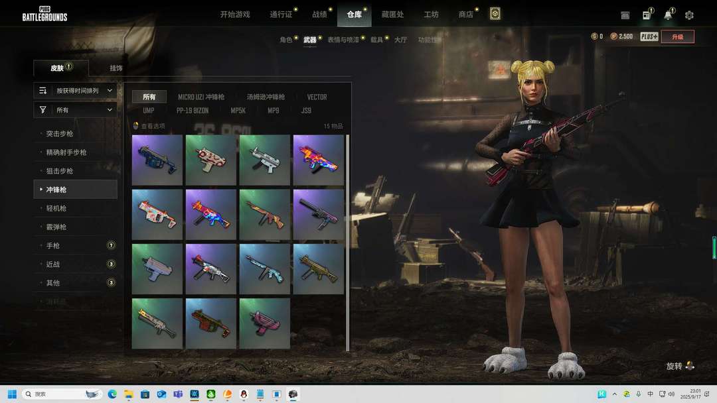Click the mouse icon beside 查看选项

tap(136, 125)
